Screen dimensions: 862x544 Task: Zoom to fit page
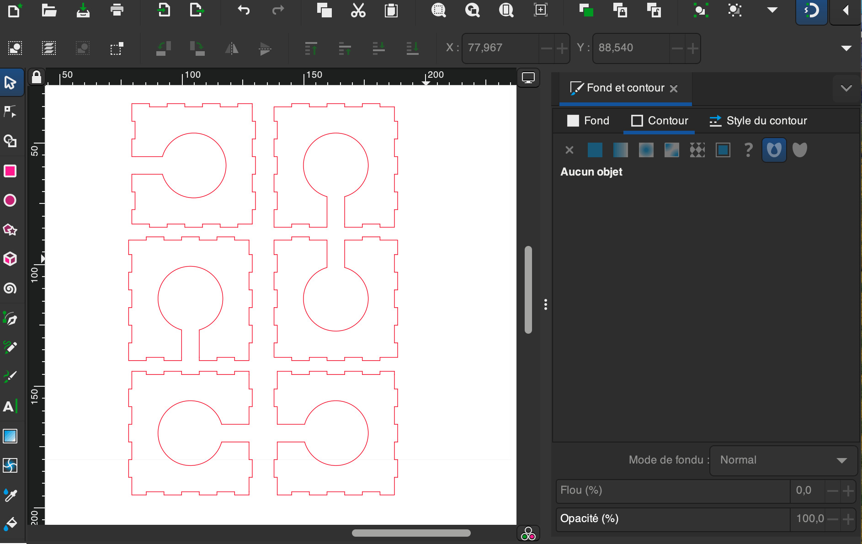(506, 10)
